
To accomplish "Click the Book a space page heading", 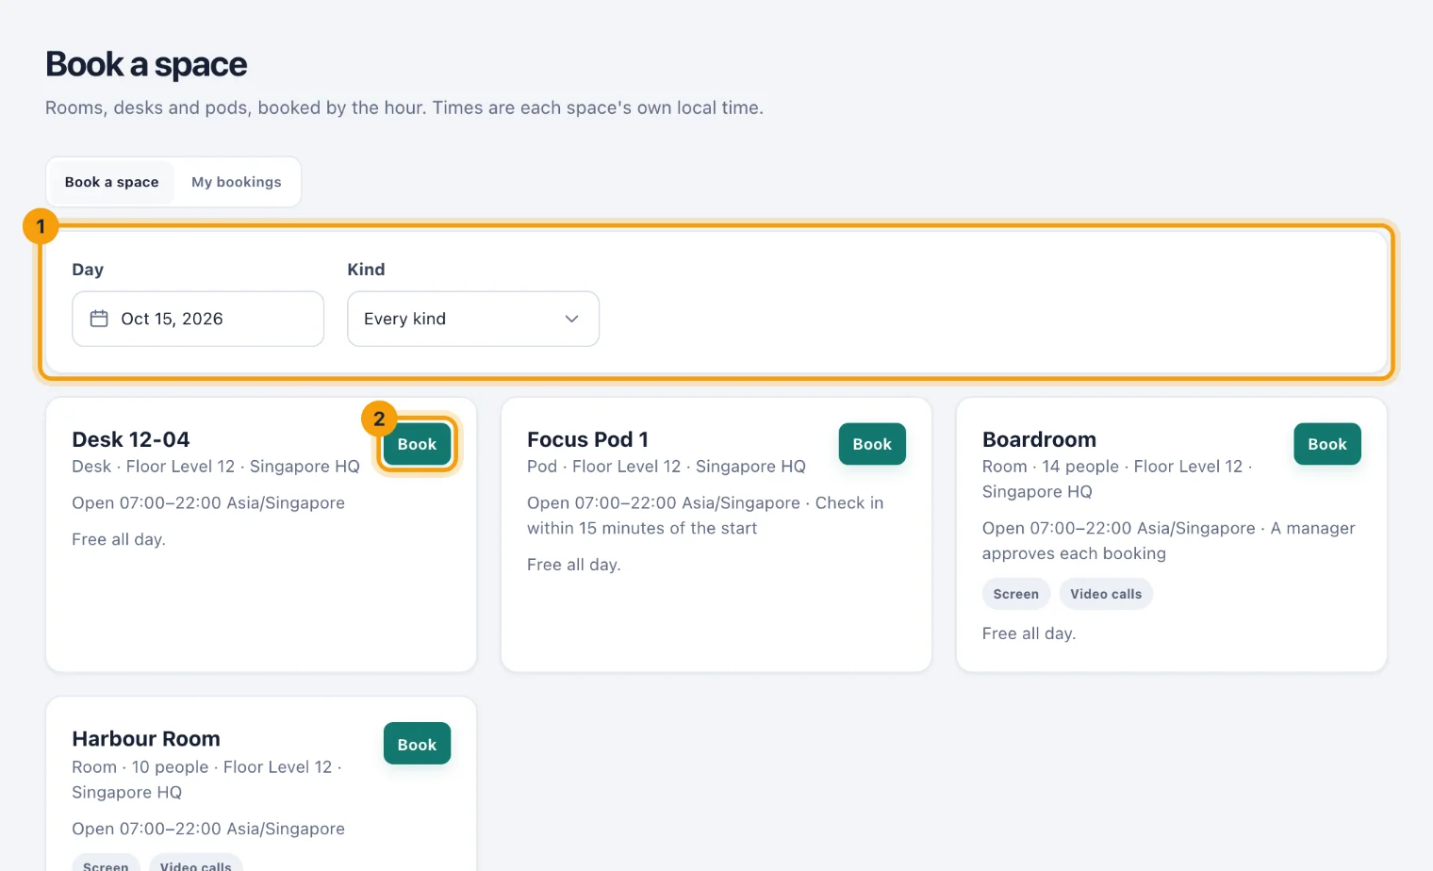I will click(146, 64).
